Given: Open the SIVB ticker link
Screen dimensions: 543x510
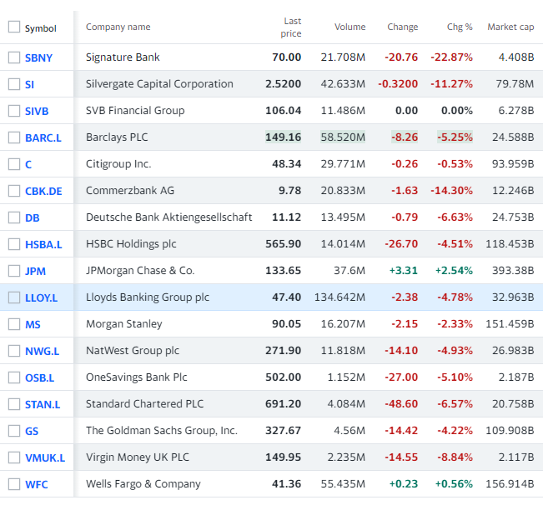Looking at the screenshot, I should [37, 111].
